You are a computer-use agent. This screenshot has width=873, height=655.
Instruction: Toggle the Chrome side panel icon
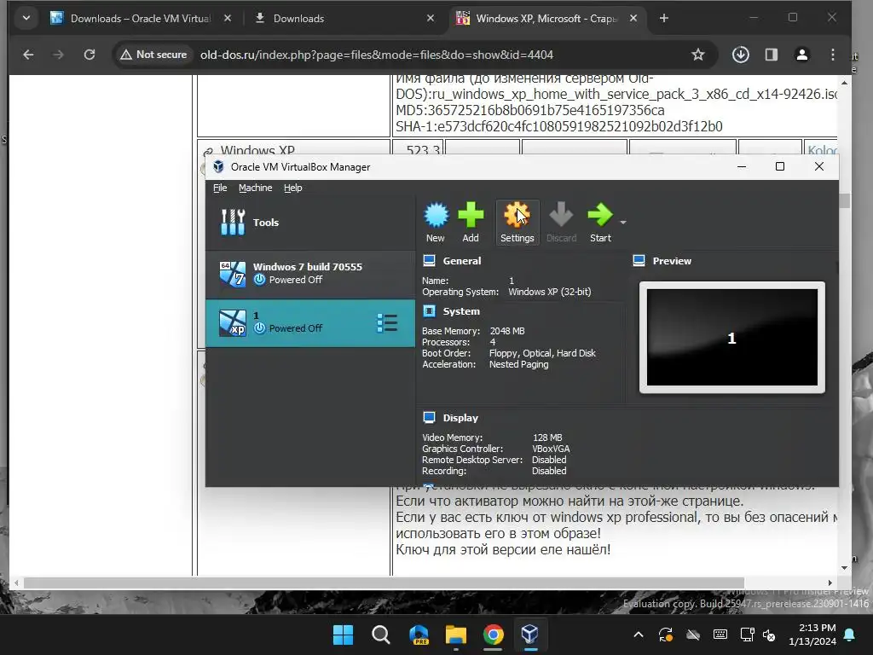[771, 55]
